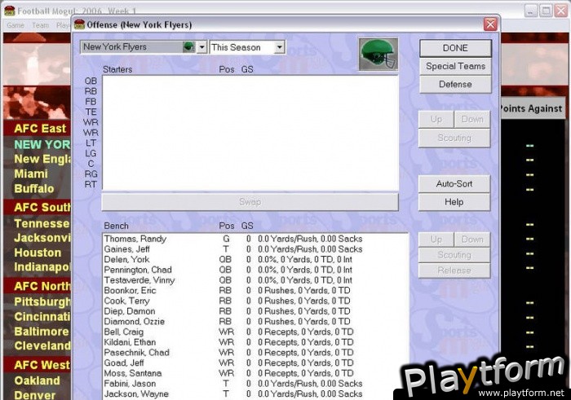Select Kildani, Ethan wide receiver row
This screenshot has width=571, height=400.
pyautogui.click(x=255, y=342)
